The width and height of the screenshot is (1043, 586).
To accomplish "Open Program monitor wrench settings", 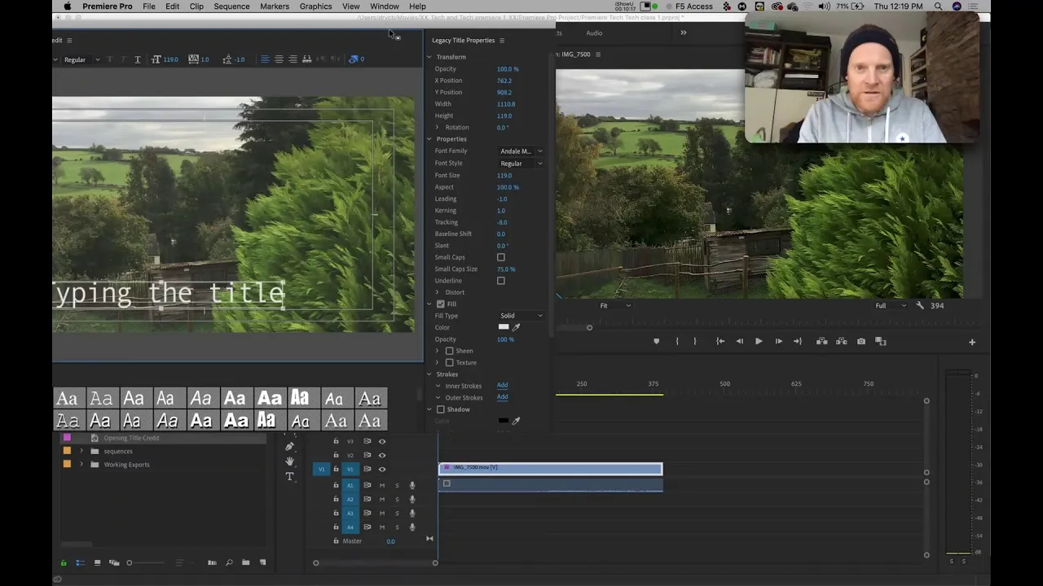I will point(920,305).
